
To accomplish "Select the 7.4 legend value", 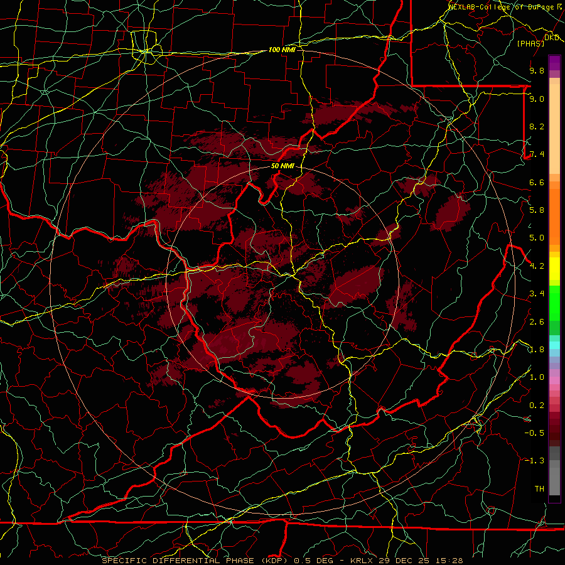I will click(537, 154).
